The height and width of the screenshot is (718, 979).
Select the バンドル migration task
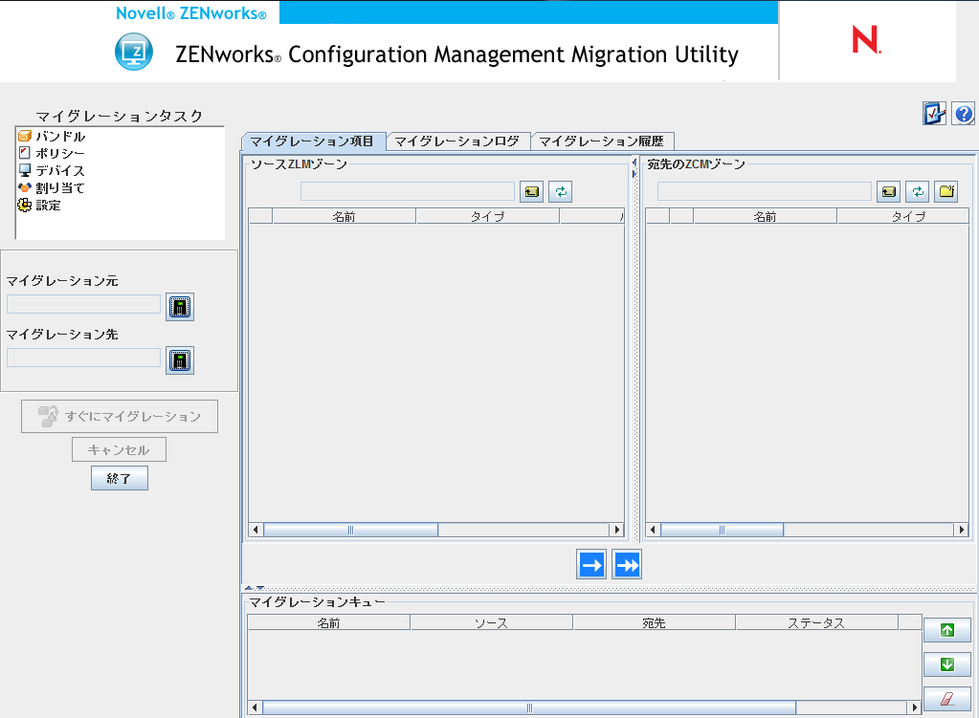pos(52,136)
